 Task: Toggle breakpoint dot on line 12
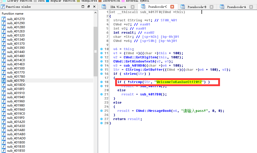[102, 57]
